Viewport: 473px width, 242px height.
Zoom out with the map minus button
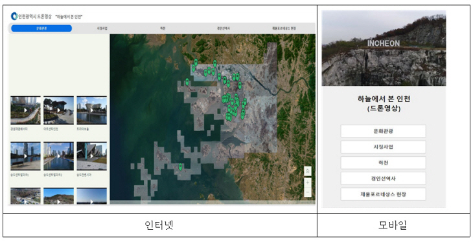pos(307,192)
